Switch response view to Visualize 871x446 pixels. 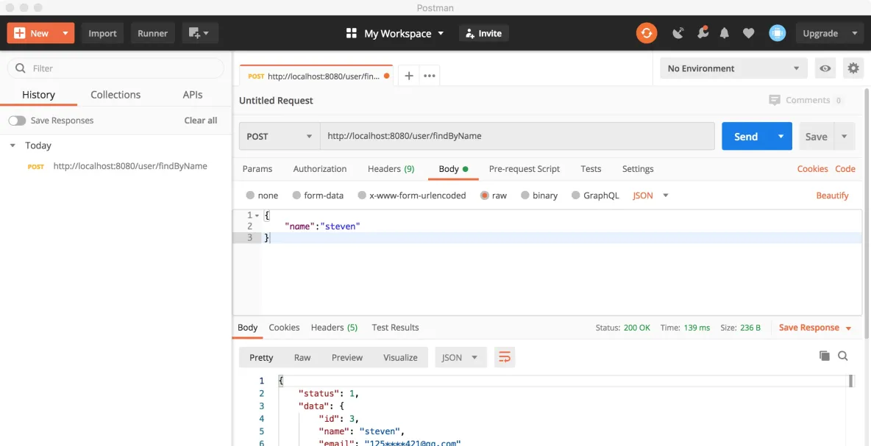pyautogui.click(x=400, y=357)
